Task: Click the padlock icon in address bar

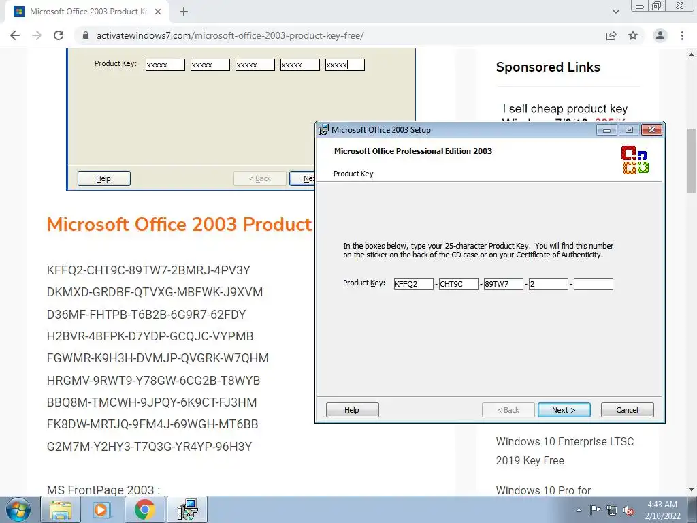Action: [x=86, y=35]
